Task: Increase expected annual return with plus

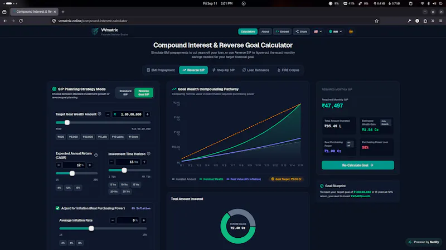Action: (90, 165)
